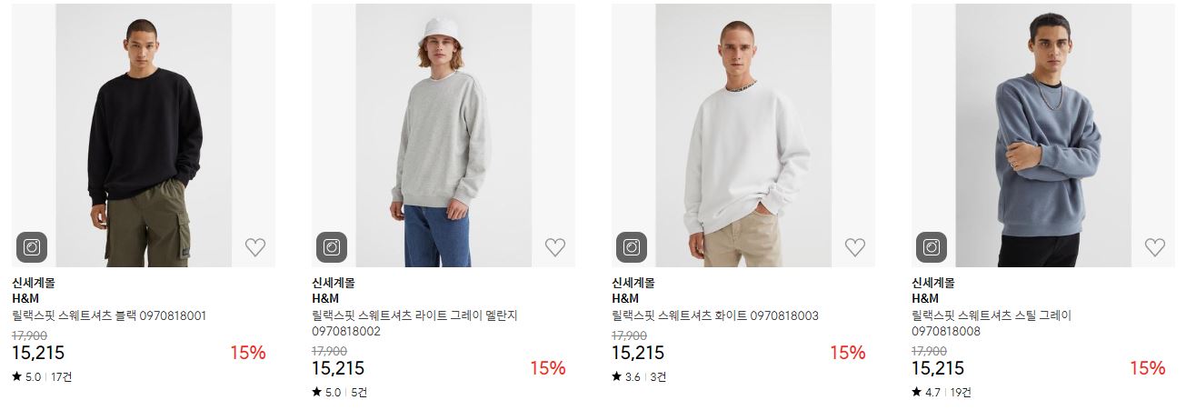Open 3.6 star rating with 3건 reviews

pos(639,376)
